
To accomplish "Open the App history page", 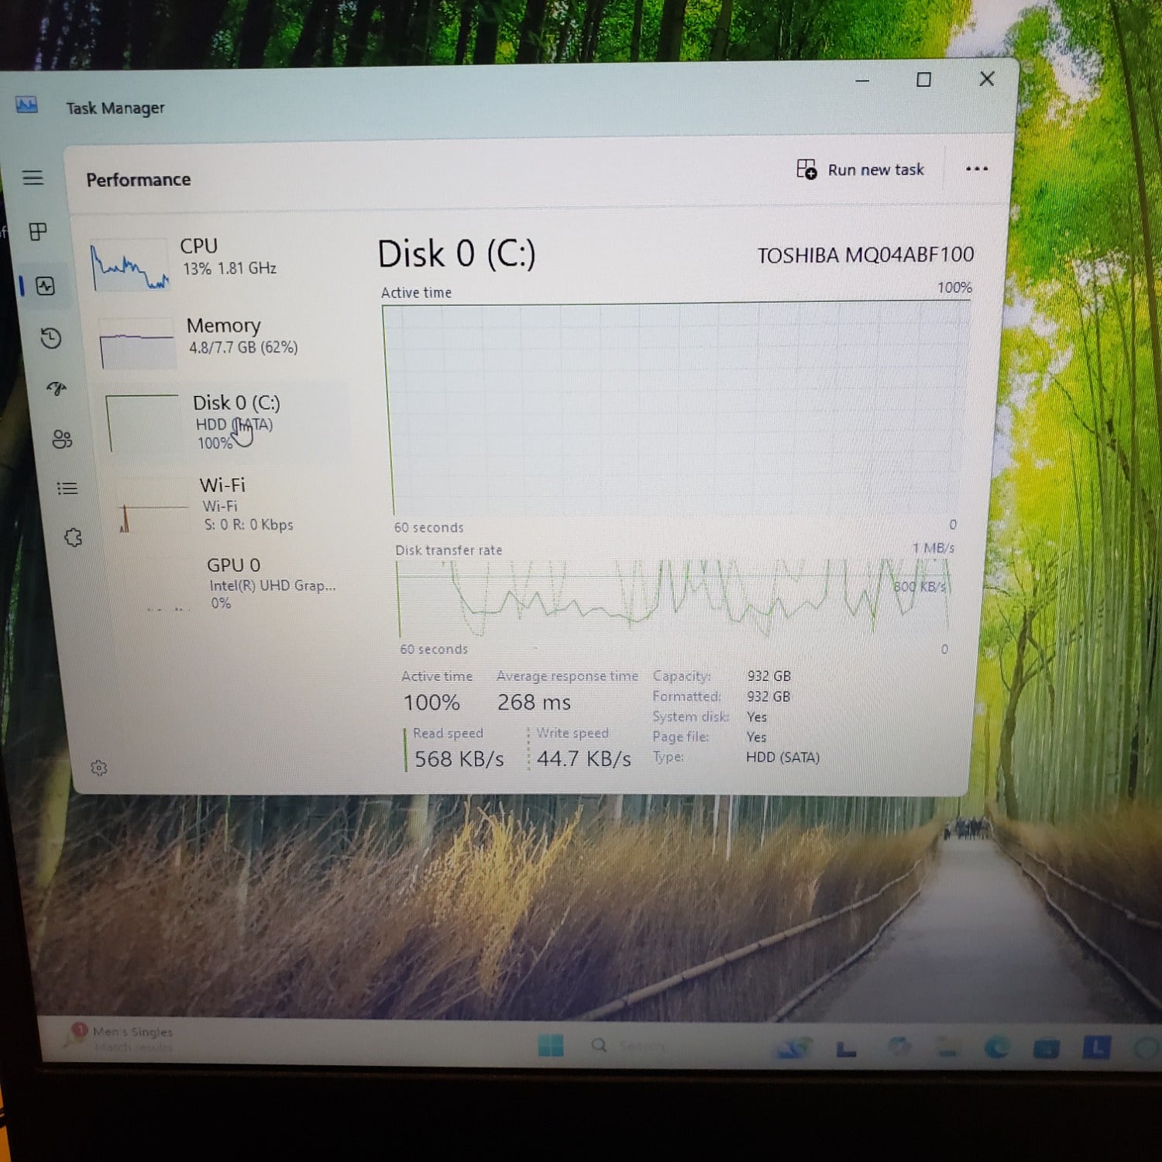I will [x=51, y=339].
